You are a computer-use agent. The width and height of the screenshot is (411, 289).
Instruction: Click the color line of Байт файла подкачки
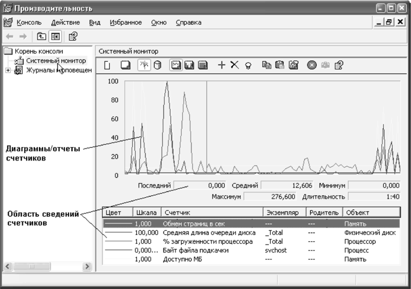pos(118,250)
